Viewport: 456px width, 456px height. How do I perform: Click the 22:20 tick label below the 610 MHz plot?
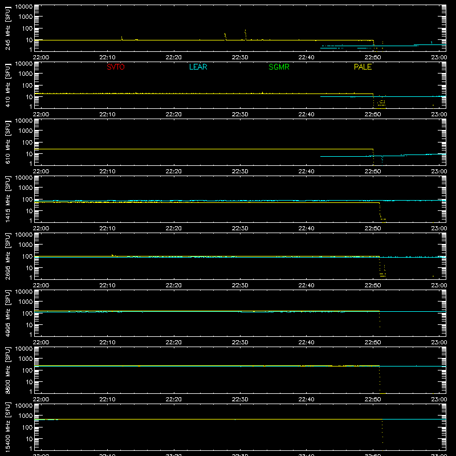174,172
